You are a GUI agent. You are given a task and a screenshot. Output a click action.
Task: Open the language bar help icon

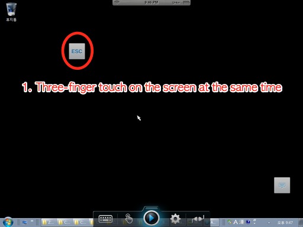[x=248, y=222]
